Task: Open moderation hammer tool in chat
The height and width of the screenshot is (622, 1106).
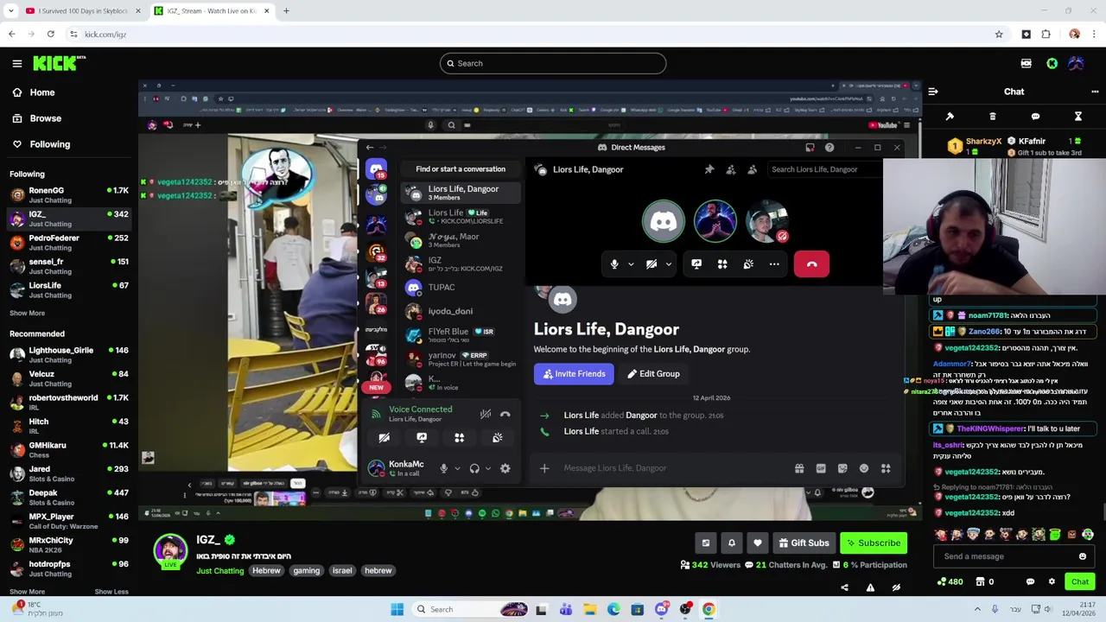Action: (x=950, y=117)
